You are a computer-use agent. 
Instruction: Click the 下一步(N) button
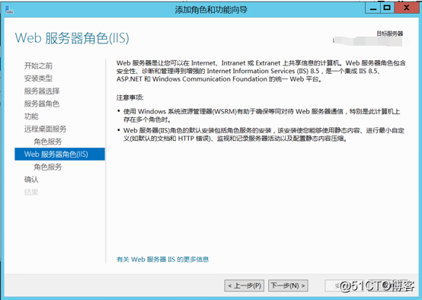(x=288, y=286)
